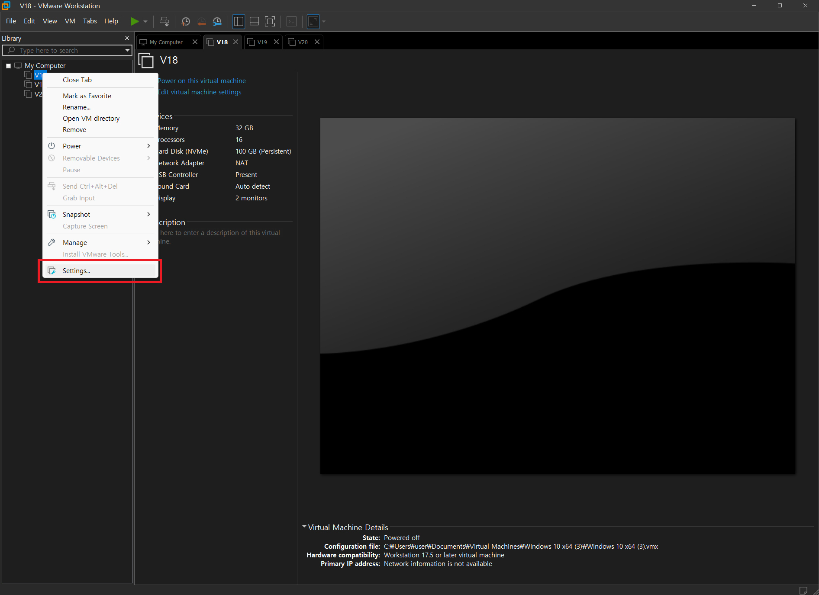This screenshot has width=819, height=595.
Task: Click Install VMware Tools... menu entry
Action: 100,254
